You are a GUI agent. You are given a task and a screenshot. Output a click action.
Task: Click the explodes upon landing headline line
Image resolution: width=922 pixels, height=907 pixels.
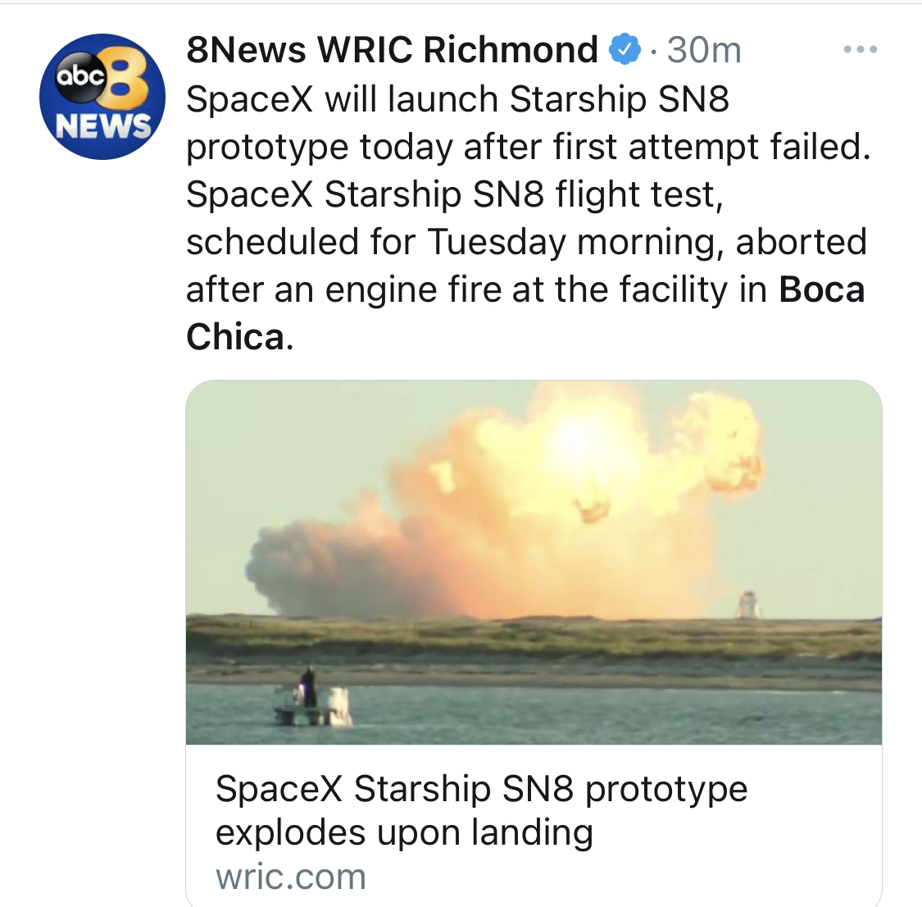point(404,832)
